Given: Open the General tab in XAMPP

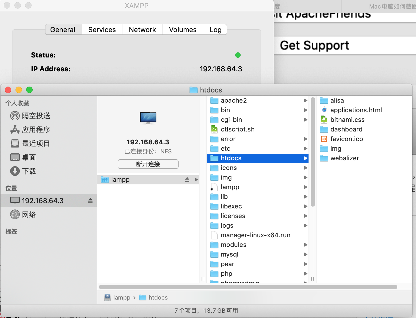Looking at the screenshot, I should (63, 30).
